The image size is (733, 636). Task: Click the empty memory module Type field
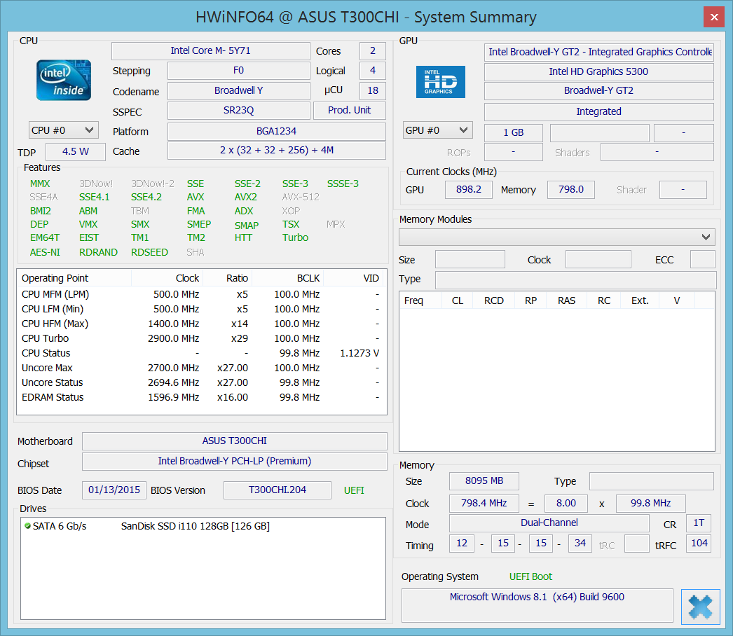point(575,280)
